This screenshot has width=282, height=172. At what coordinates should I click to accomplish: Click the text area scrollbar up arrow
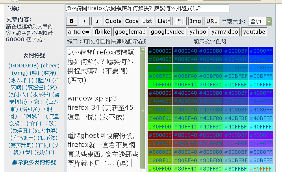click(x=143, y=50)
